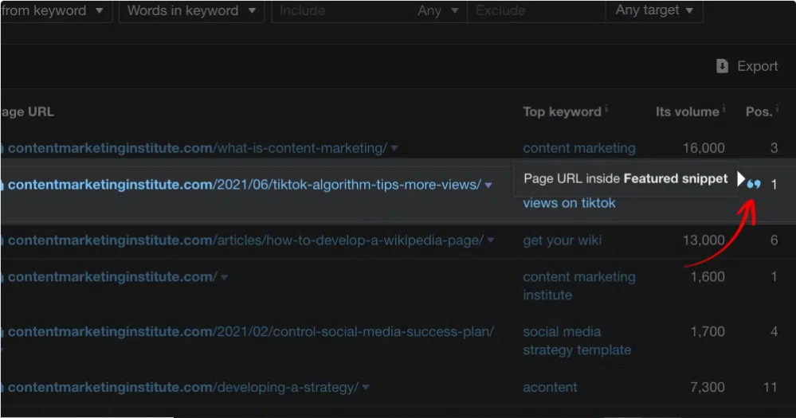Click the info icon beside Its volume
The image size is (796, 418).
click(x=724, y=108)
